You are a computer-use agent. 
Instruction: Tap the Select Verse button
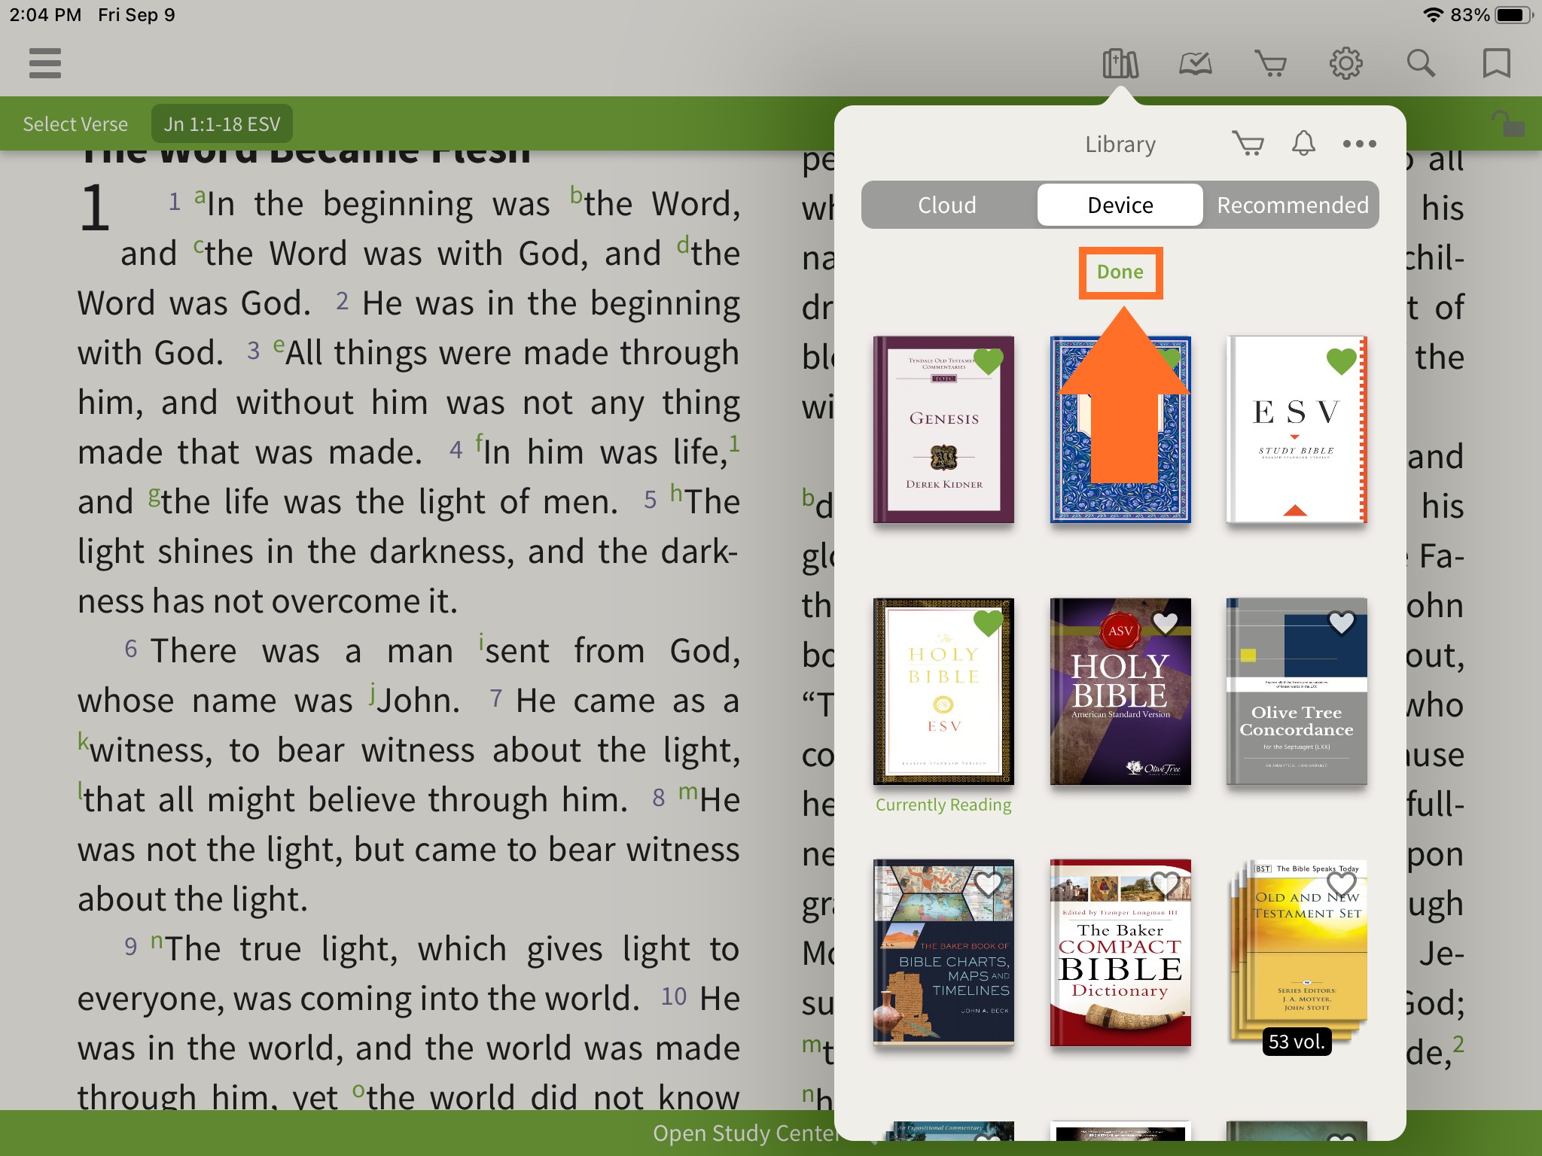pyautogui.click(x=75, y=124)
